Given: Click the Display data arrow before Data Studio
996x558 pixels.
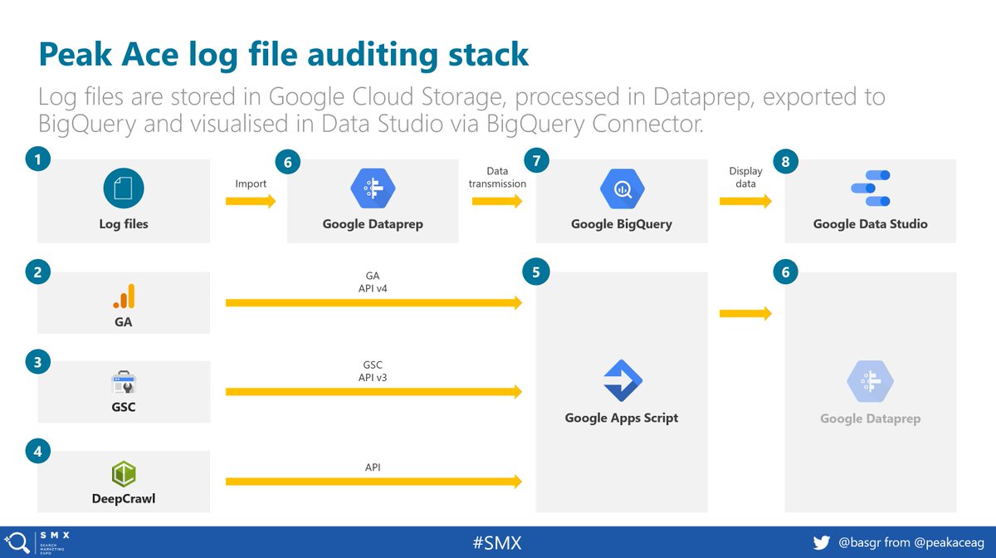Looking at the screenshot, I should point(745,199).
